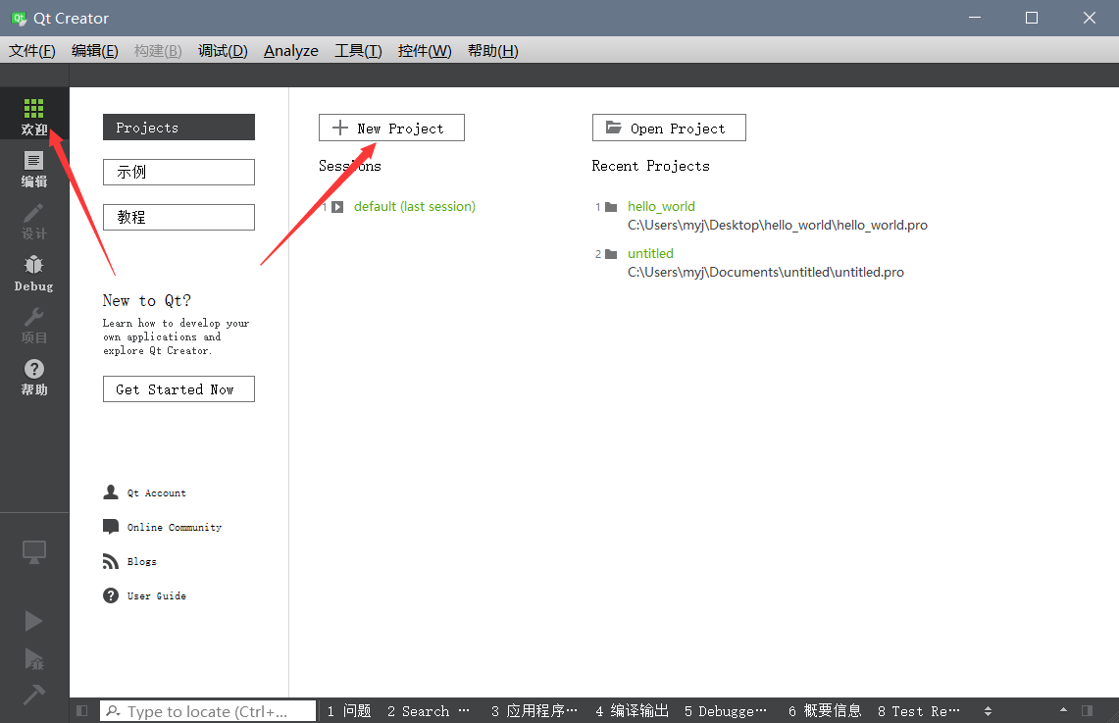Select the 设计 design mode icon
1119x723 pixels.
pos(34,222)
